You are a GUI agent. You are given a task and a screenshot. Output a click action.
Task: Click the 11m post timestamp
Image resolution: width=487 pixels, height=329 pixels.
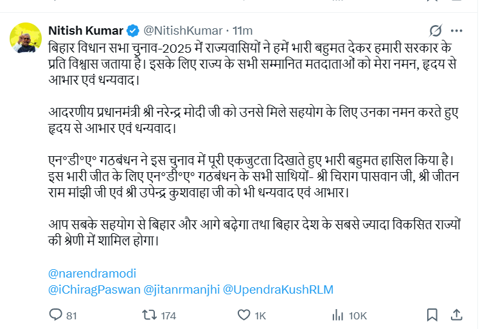point(242,30)
